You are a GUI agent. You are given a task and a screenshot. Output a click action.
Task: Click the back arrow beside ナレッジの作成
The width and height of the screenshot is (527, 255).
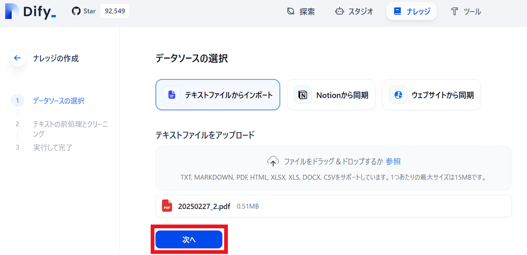pos(17,58)
